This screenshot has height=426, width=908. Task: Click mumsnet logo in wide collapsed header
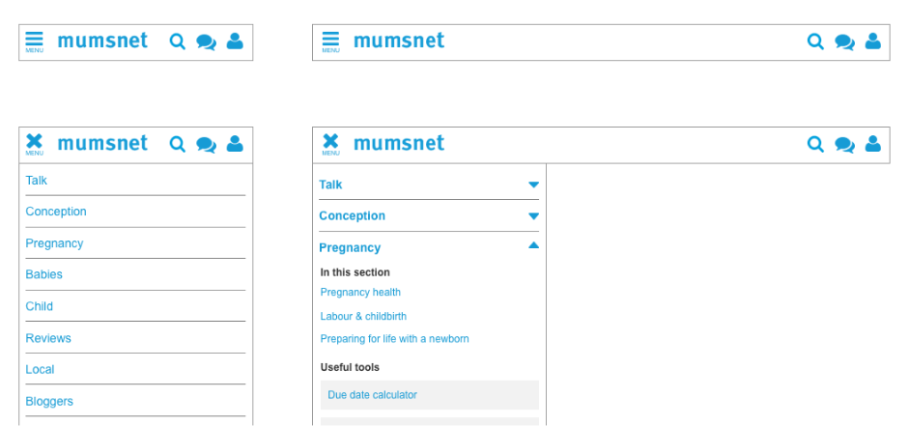pyautogui.click(x=399, y=41)
